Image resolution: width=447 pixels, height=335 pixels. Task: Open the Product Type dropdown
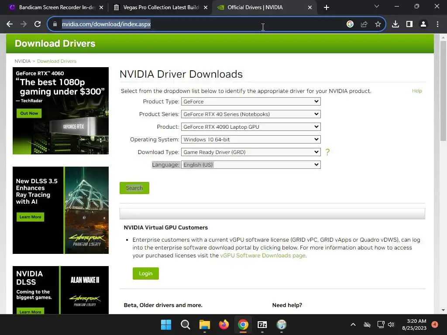click(251, 101)
